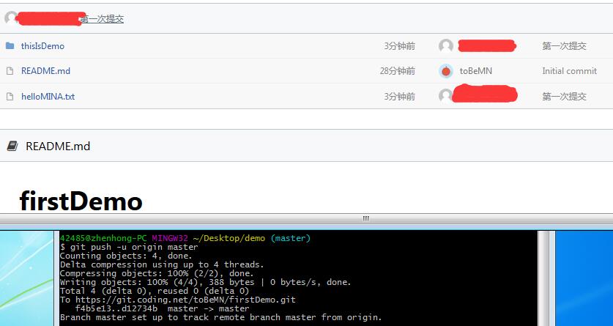Click author avatar in helloMINA.txt row
Screen dimensions: 613x326
click(446, 96)
